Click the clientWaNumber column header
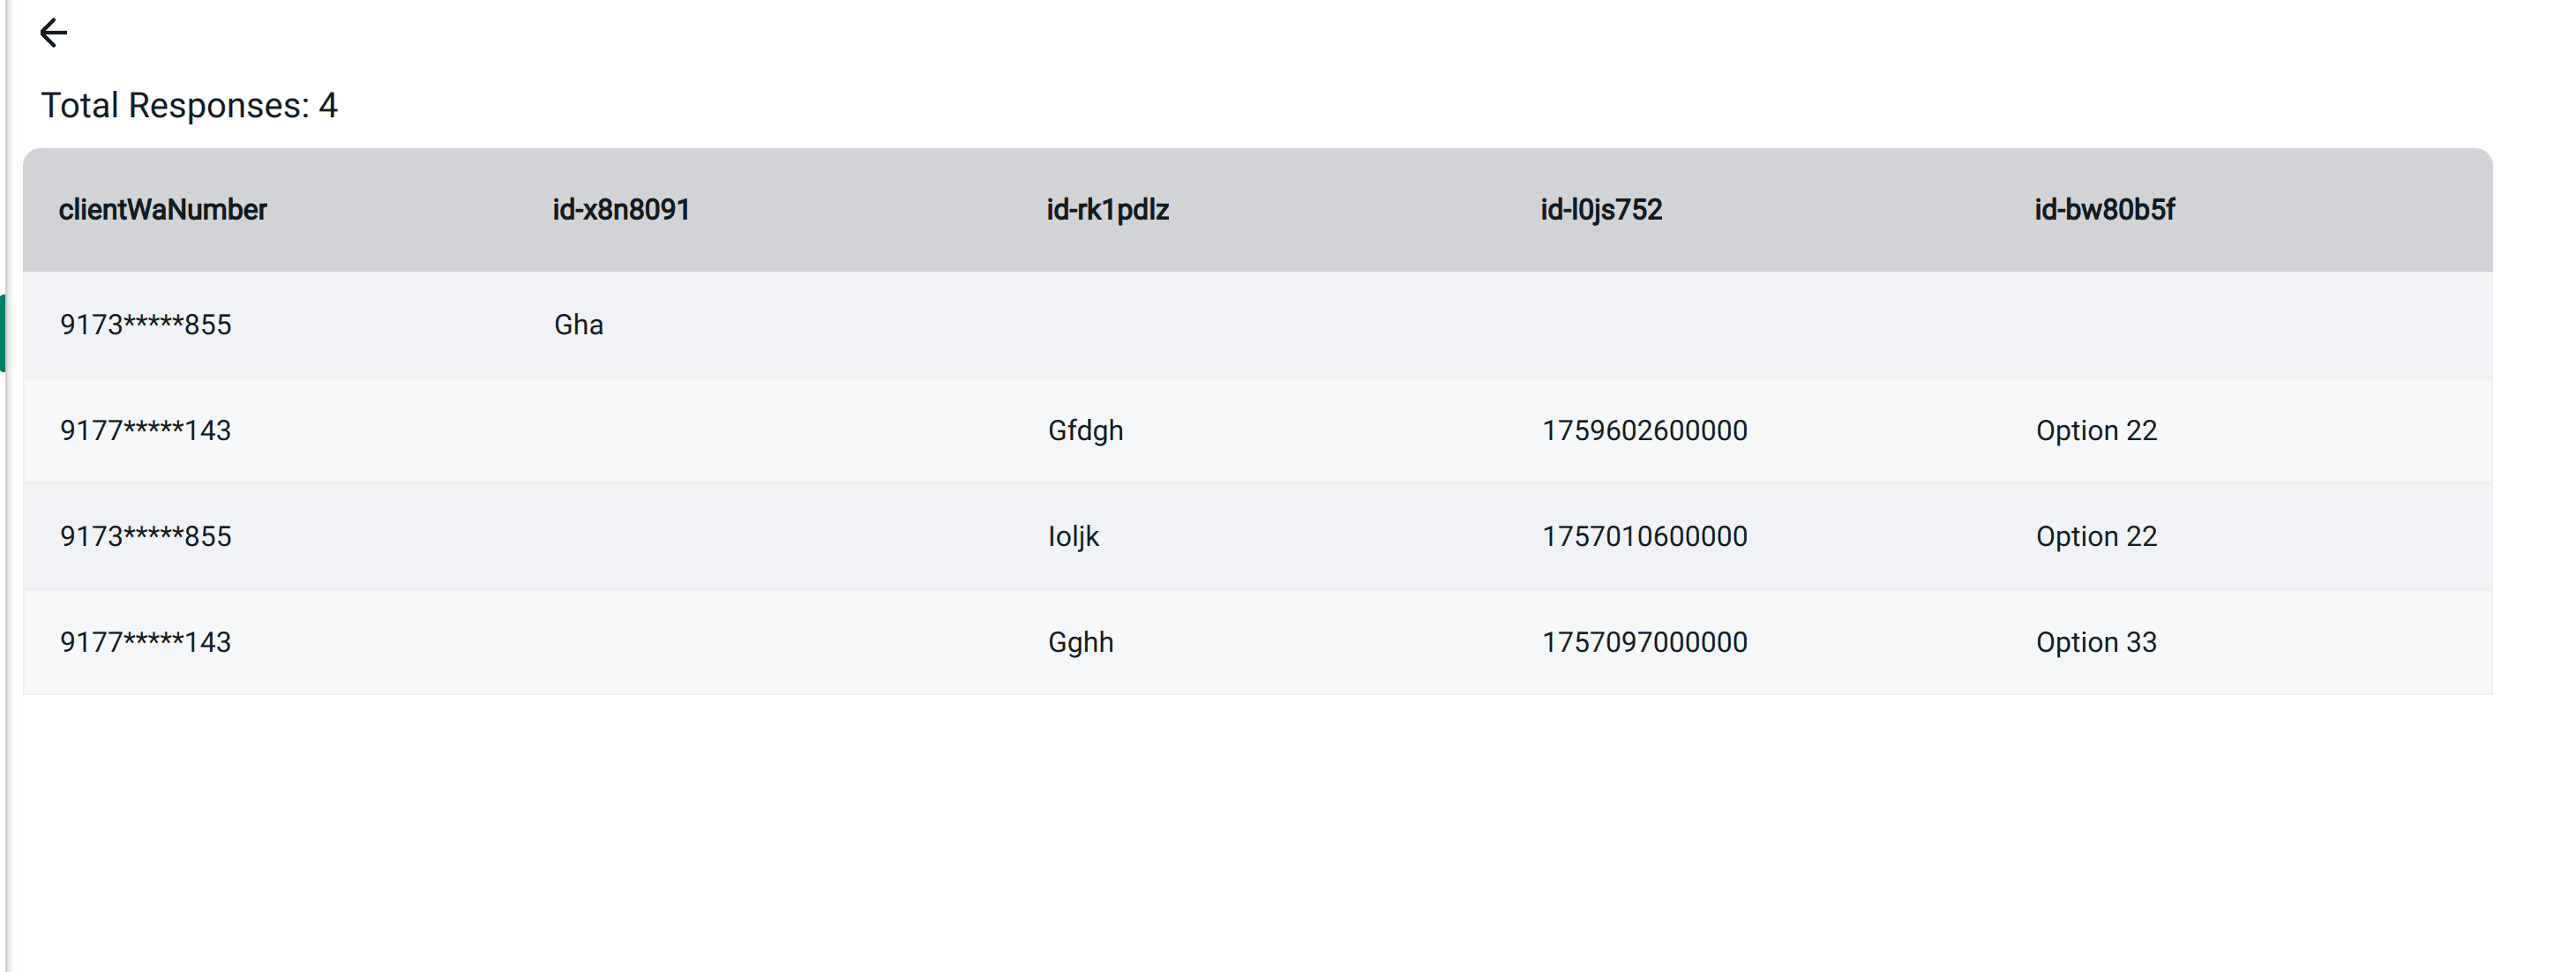Screen dimensions: 2576x972 point(163,210)
